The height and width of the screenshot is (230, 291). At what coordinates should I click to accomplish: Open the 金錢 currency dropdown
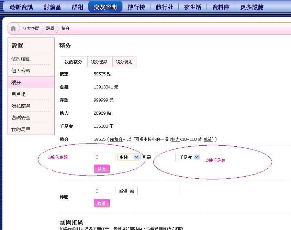129,157
